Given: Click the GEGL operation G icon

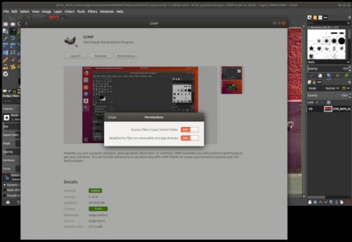Looking at the screenshot, I should 5,74.
